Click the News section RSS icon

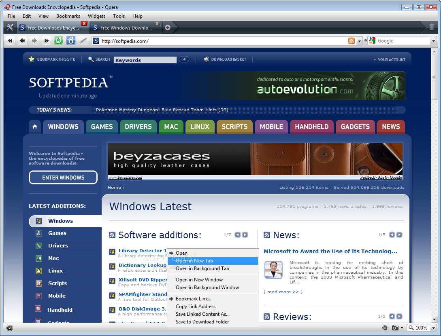tap(266, 235)
